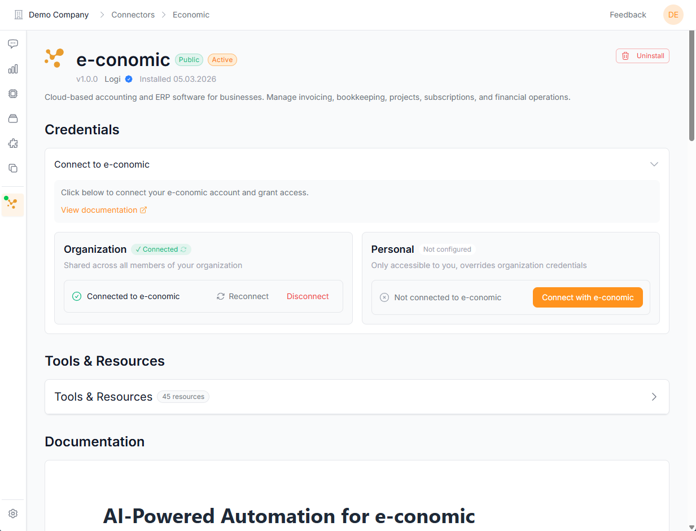696x531 pixels.
Task: Open the chat icon in the sidebar
Action: click(13, 44)
